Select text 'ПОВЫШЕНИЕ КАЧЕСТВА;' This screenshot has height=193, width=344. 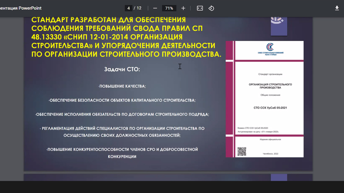(122, 86)
